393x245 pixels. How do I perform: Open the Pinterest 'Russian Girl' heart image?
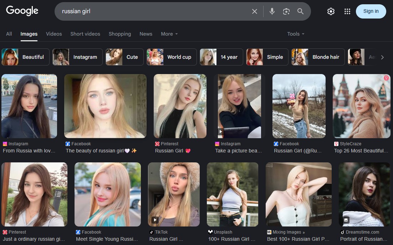click(x=180, y=106)
